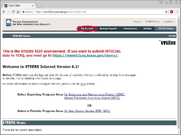Click the 14:50 session timer text
This screenshot has height=135, width=181.
[x=172, y=36]
